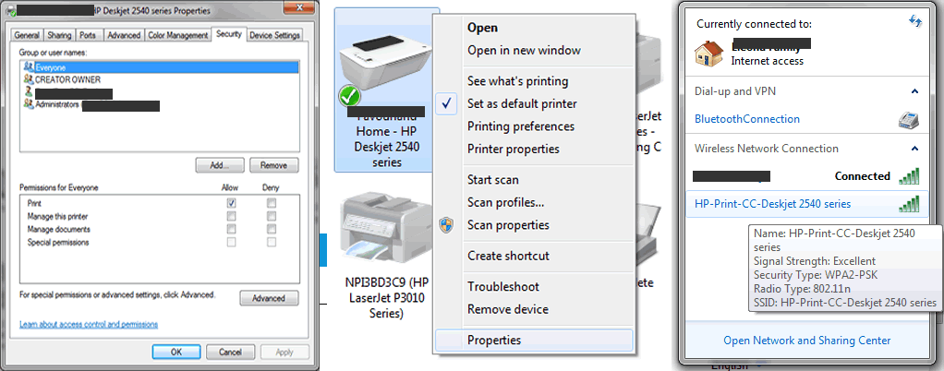Click OK in printer Properties dialog
Image resolution: width=944 pixels, height=371 pixels.
coord(176,352)
